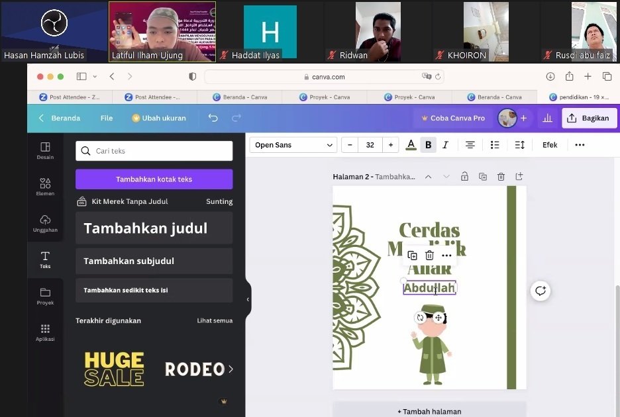Screen dimensions: 620x417
Task: Open the Unggahan uploads panel
Action: coord(45,223)
